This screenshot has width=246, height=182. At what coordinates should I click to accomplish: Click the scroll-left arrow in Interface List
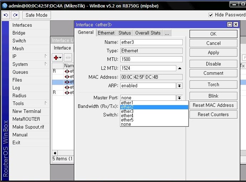55,153
